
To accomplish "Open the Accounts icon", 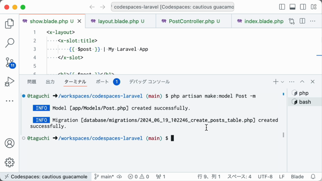I will coord(10,143).
